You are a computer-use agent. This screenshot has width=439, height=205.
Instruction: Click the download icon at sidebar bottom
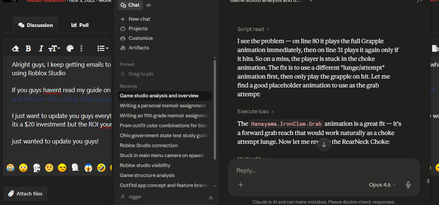click(x=211, y=197)
